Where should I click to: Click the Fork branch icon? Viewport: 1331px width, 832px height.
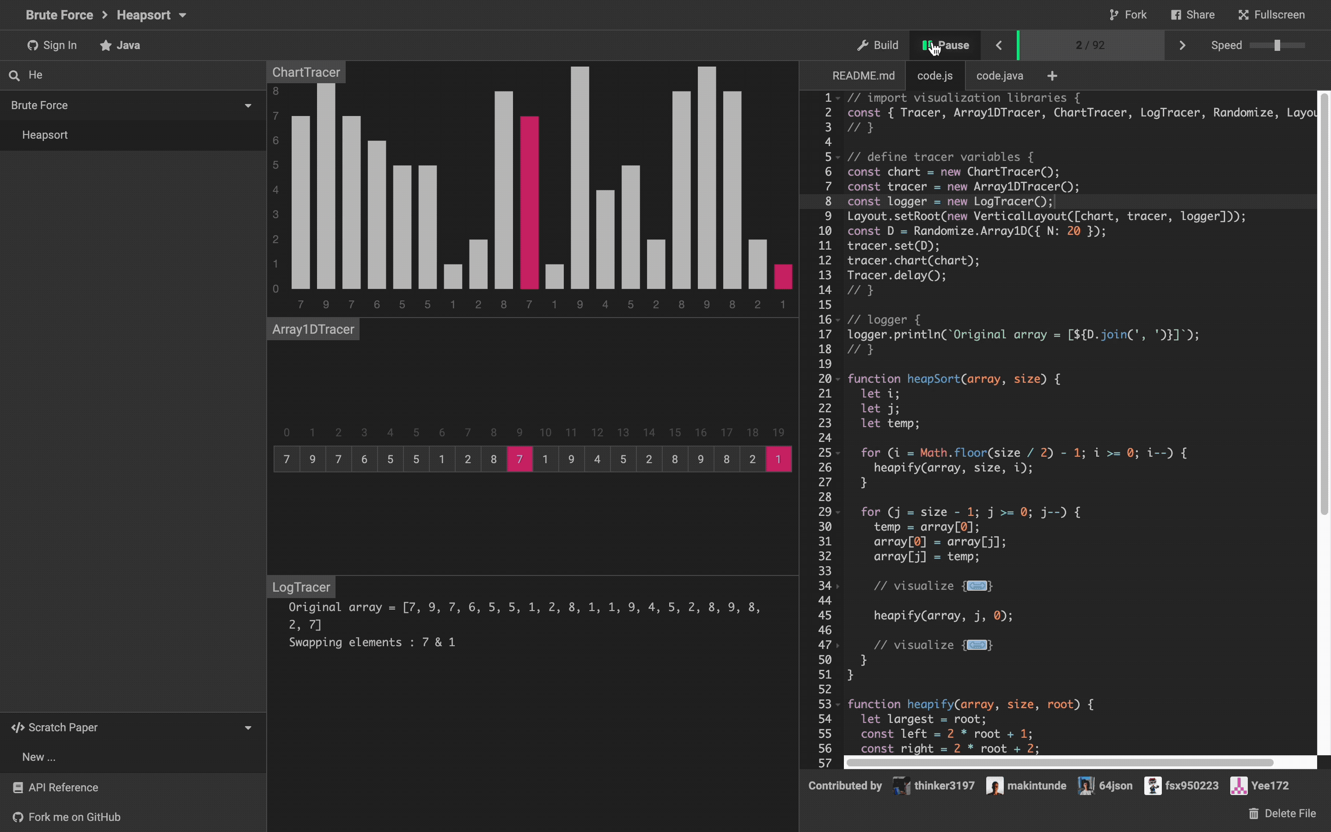coord(1114,15)
